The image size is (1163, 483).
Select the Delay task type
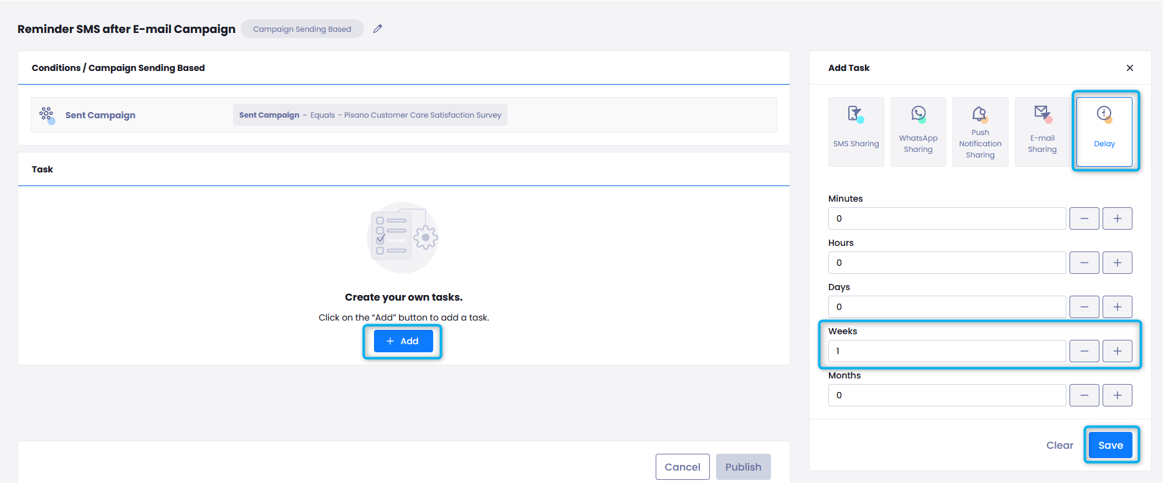tap(1104, 131)
